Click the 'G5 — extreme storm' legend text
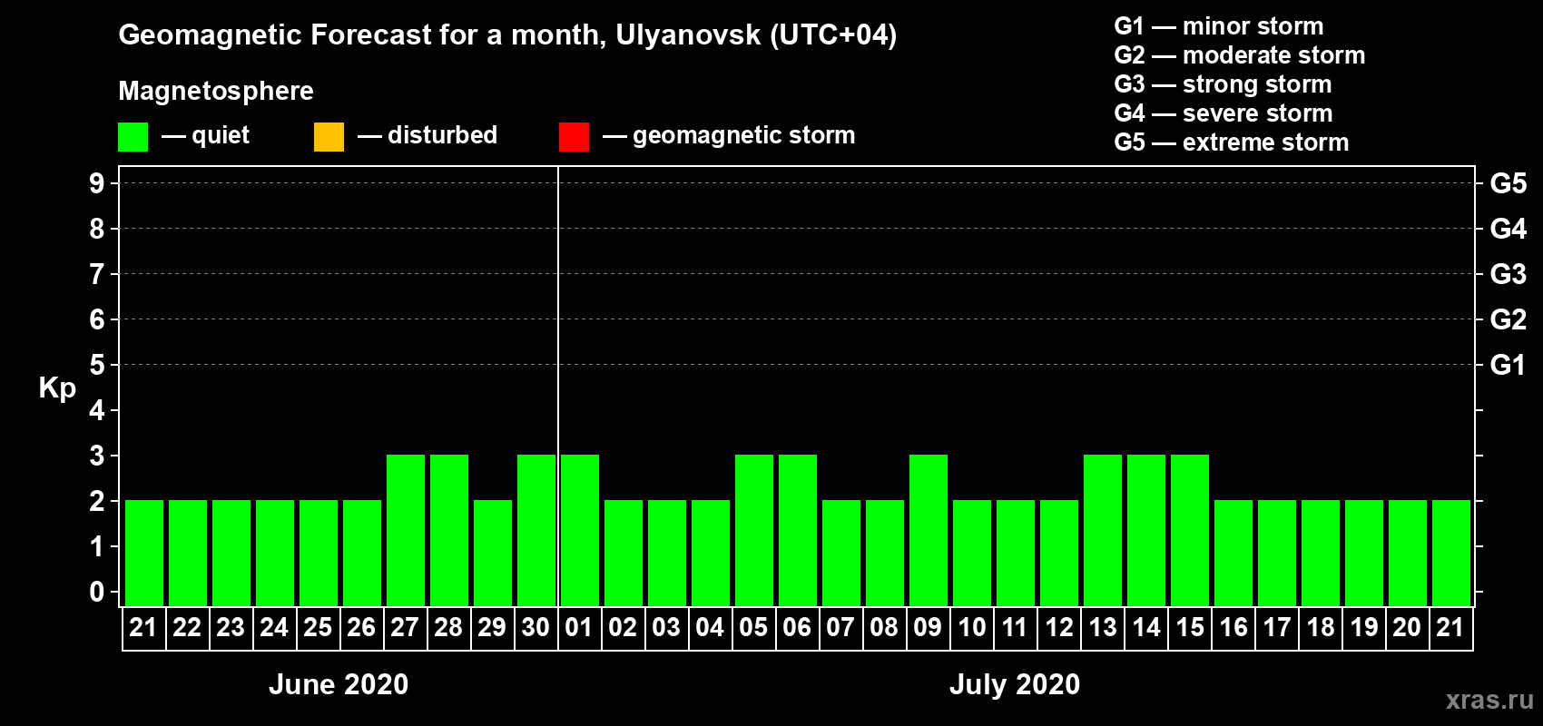Viewport: 1543px width, 726px height. [x=1232, y=142]
